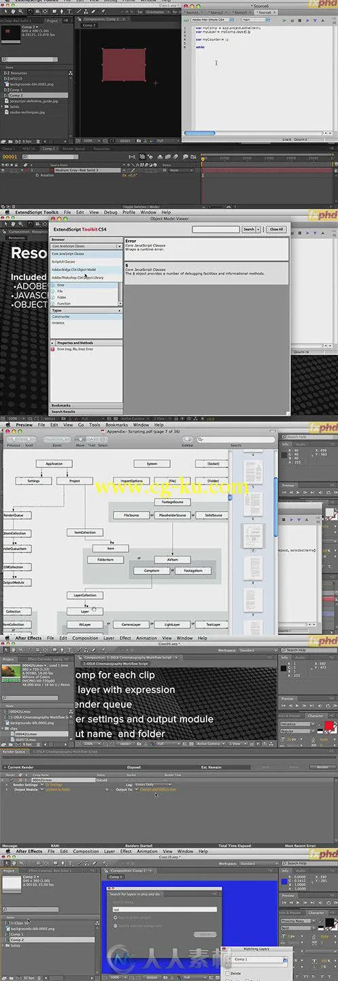Image resolution: width=338 pixels, height=981 pixels.
Task: Click the text field containing 'red'
Action: click(x=163, y=909)
